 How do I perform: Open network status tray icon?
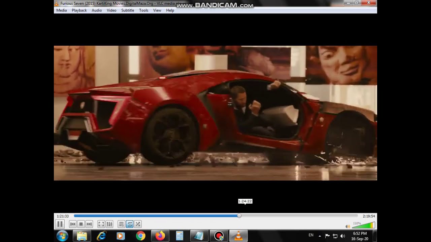[x=335, y=236]
